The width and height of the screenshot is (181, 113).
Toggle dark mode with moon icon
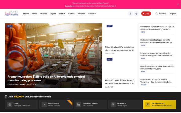click(137, 14)
